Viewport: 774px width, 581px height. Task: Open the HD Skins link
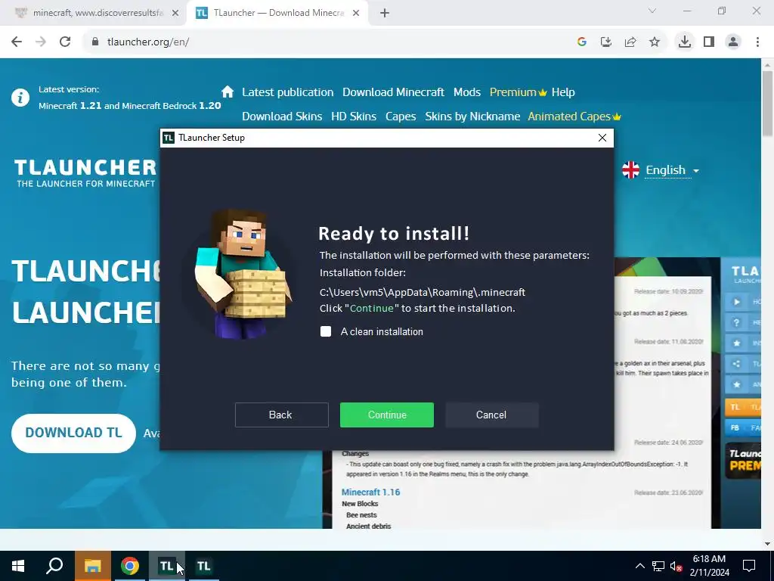click(354, 117)
